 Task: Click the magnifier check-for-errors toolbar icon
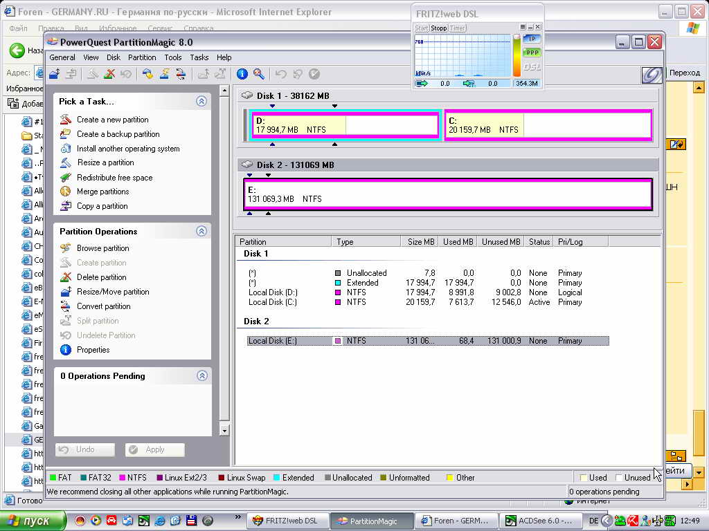[259, 73]
